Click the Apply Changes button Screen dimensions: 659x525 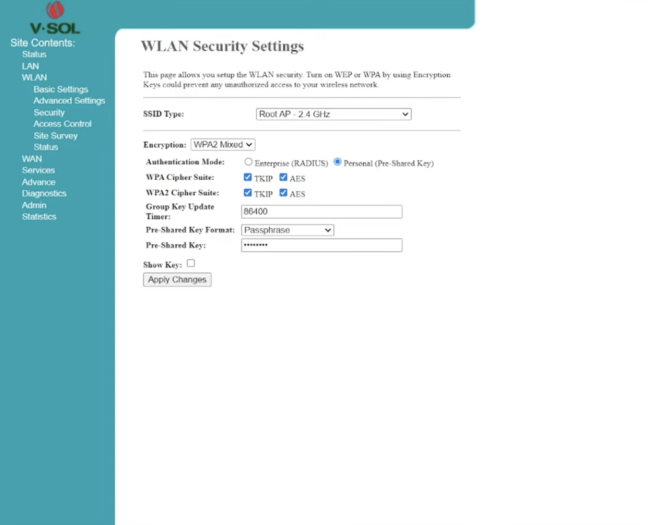coord(177,280)
